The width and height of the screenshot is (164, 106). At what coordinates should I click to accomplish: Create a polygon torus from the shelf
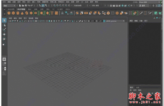coord(27,13)
